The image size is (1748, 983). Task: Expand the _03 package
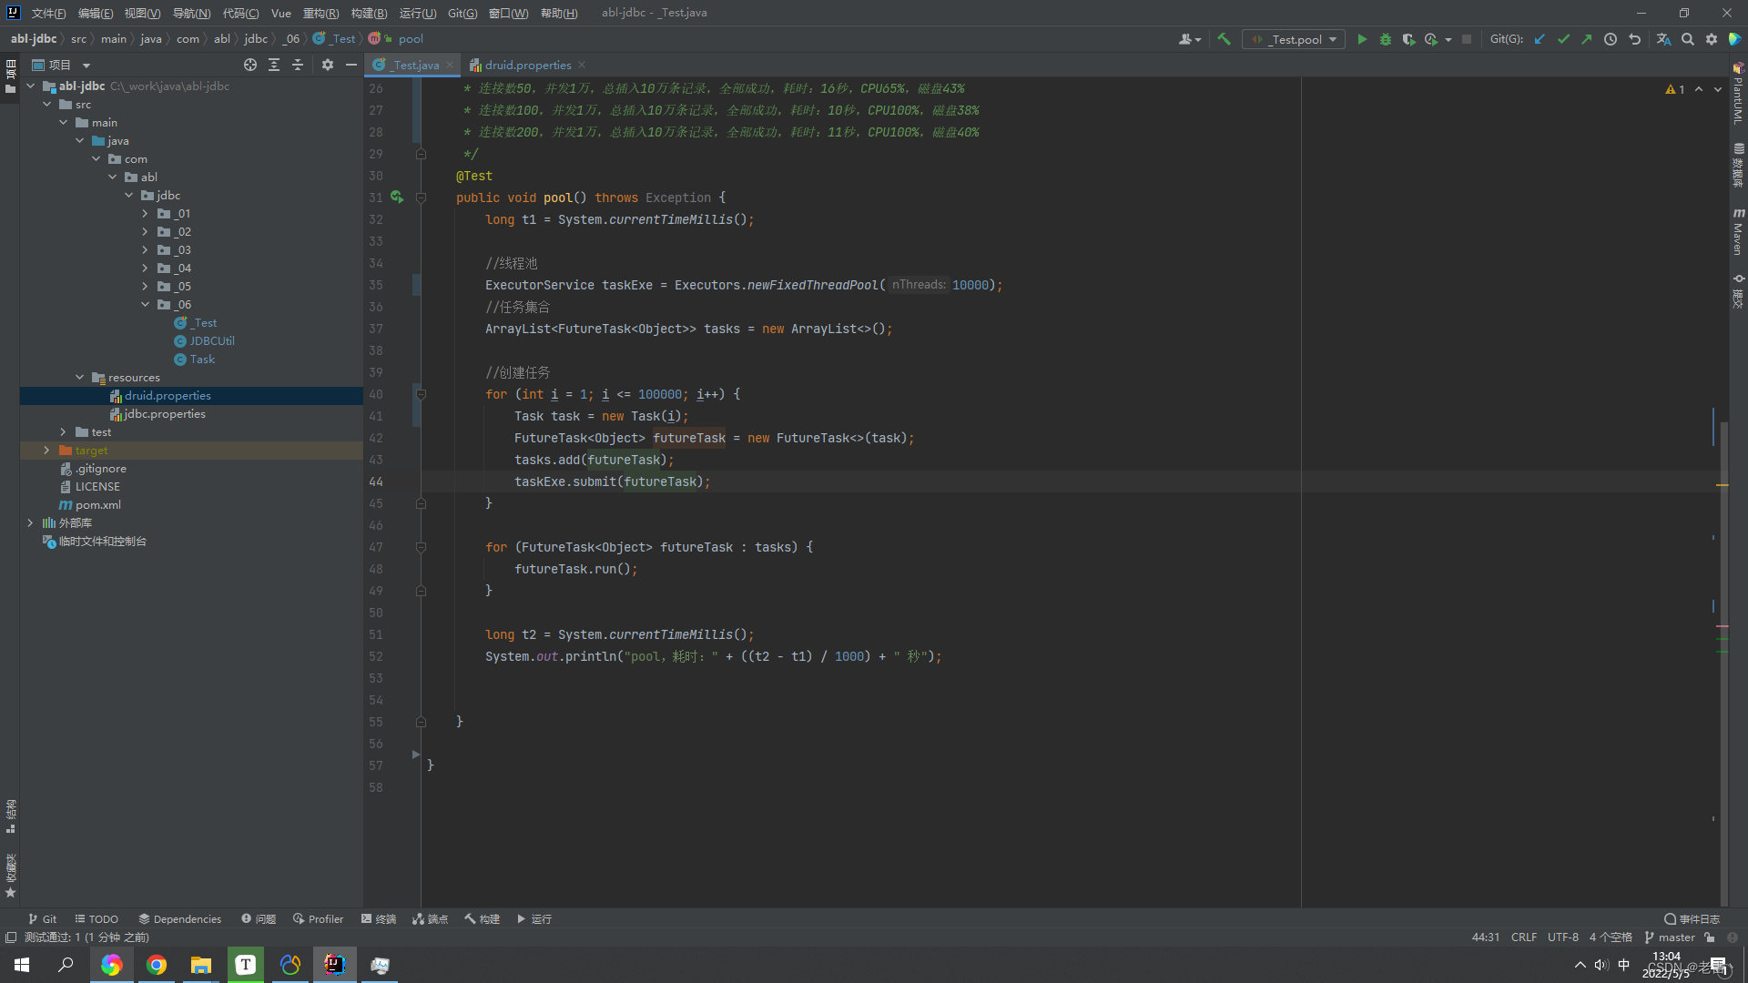tap(145, 249)
